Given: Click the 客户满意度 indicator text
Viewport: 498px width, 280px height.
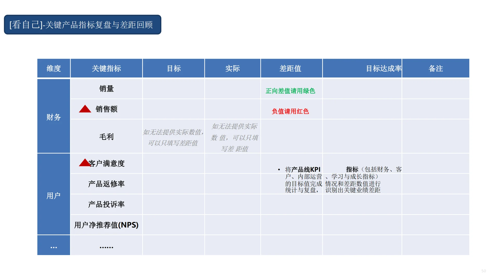Looking at the screenshot, I should (107, 164).
